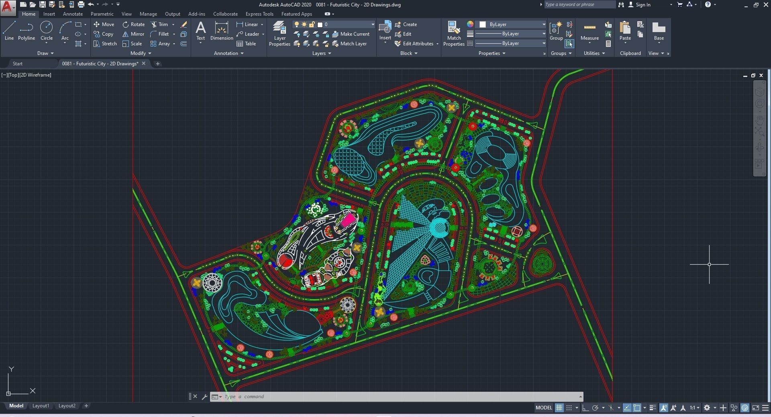Open the Insert ribbon tab
The width and height of the screenshot is (771, 417).
[x=49, y=14]
